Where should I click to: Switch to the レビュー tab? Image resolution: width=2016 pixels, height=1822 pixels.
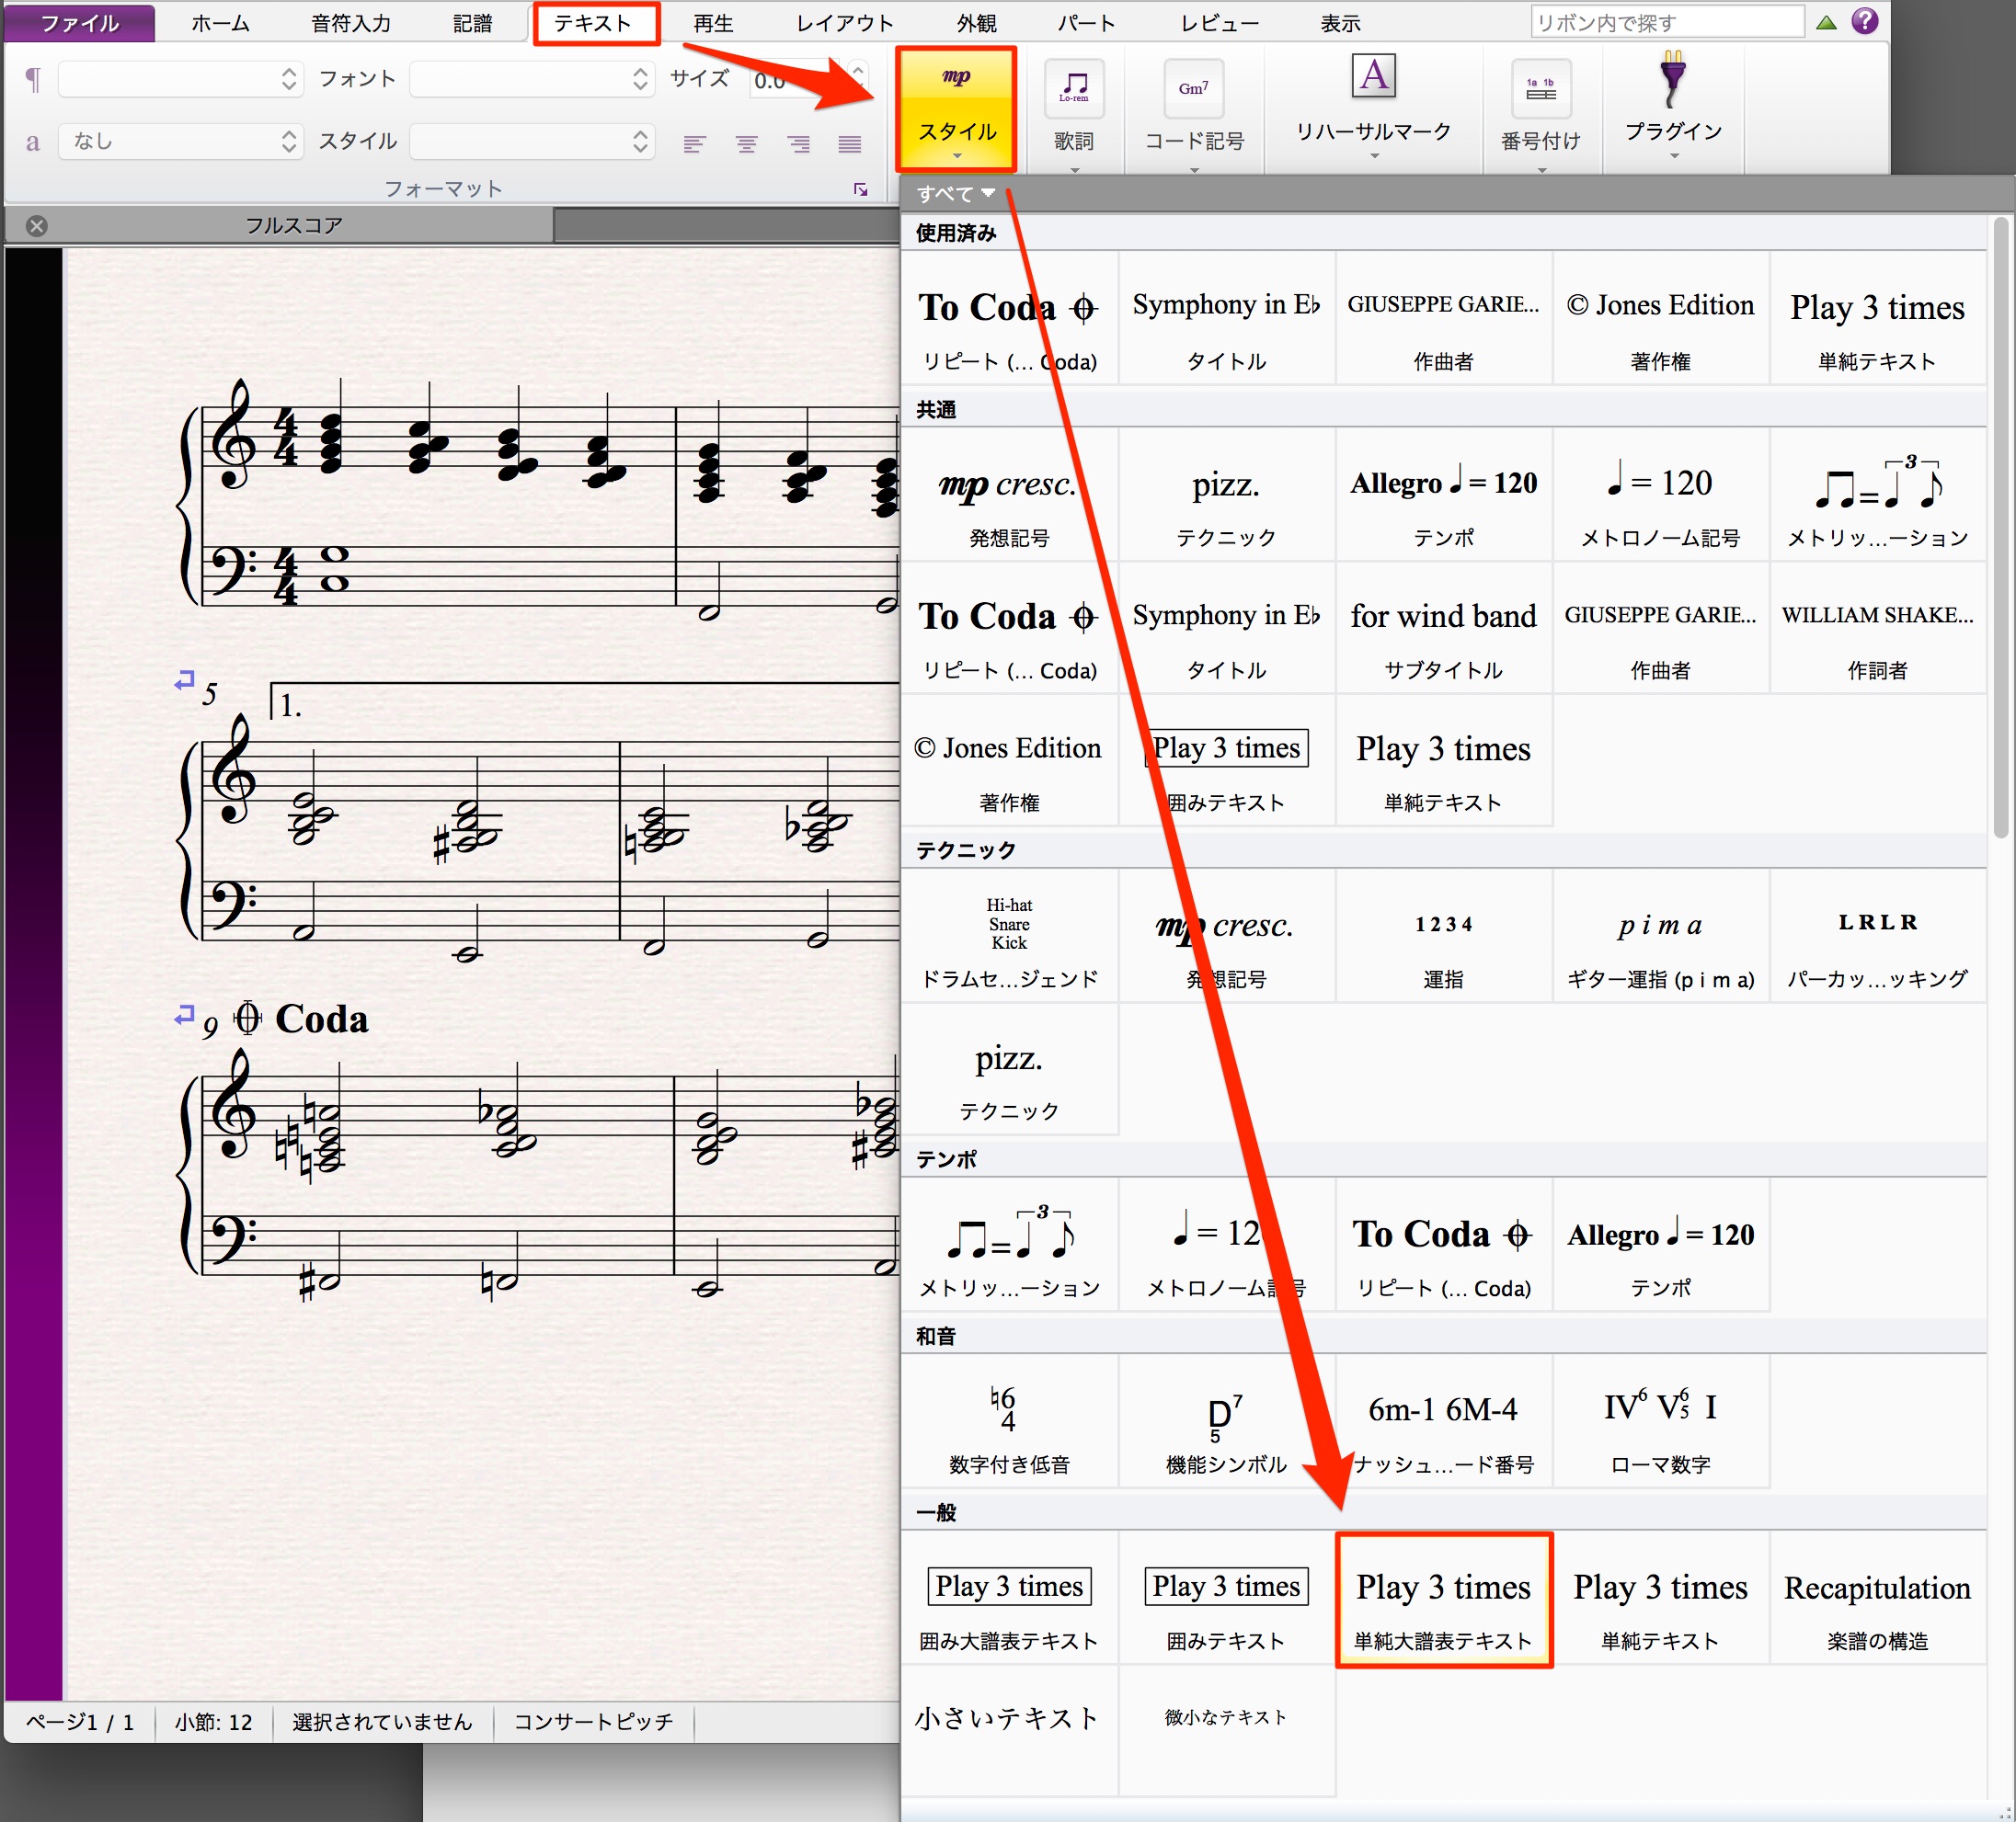click(1219, 23)
